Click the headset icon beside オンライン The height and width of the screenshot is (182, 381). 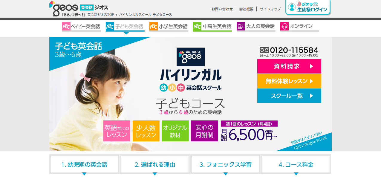[284, 26]
